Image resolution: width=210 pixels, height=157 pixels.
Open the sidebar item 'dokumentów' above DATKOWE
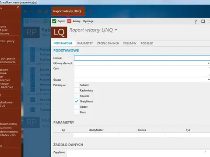[x=8, y=124]
